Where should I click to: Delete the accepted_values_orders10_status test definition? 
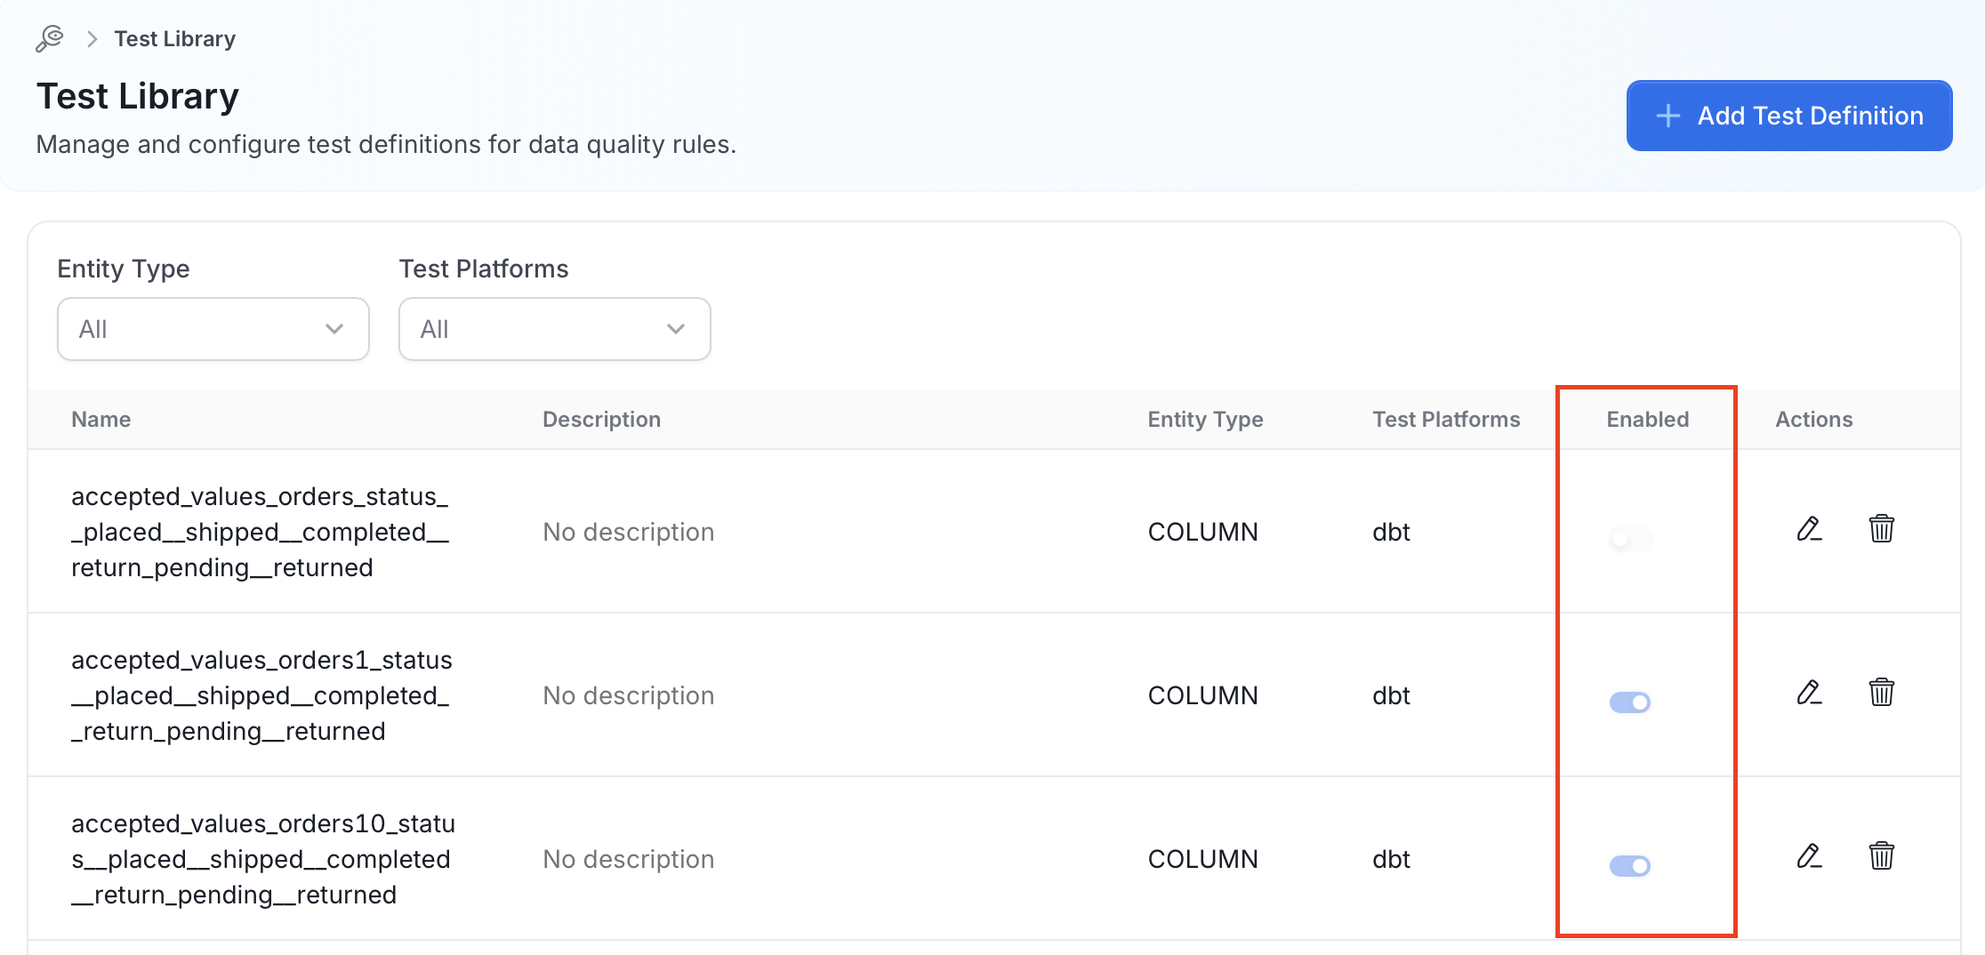tap(1881, 856)
